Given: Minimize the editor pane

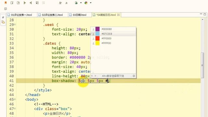Looking at the screenshot, I should pyautogui.click(x=201, y=14).
